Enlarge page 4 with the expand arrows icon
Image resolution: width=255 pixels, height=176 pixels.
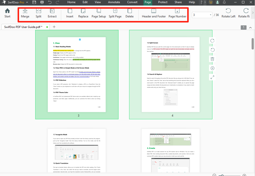(212, 77)
